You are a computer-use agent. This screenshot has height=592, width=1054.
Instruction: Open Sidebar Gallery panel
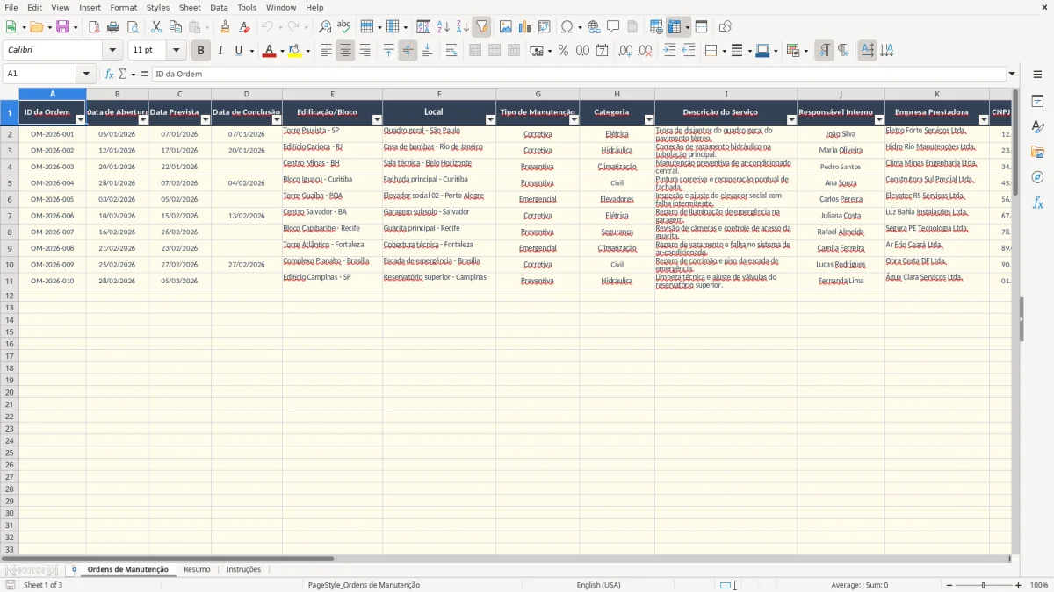(x=1037, y=153)
